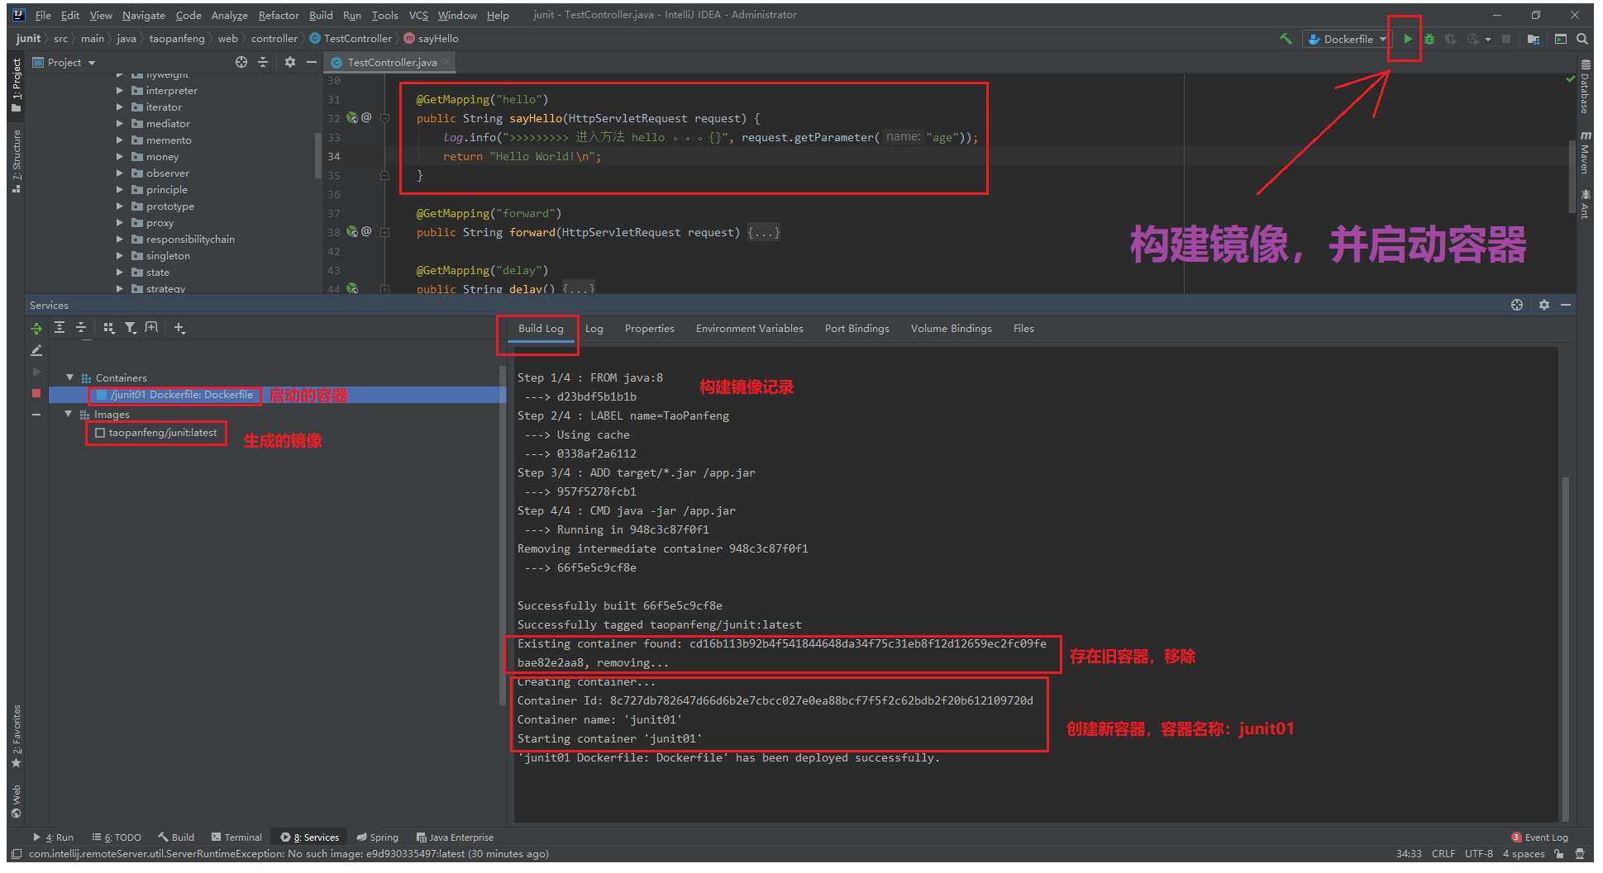Click Add Service plus icon in Services
The width and height of the screenshot is (1603, 873).
[179, 328]
